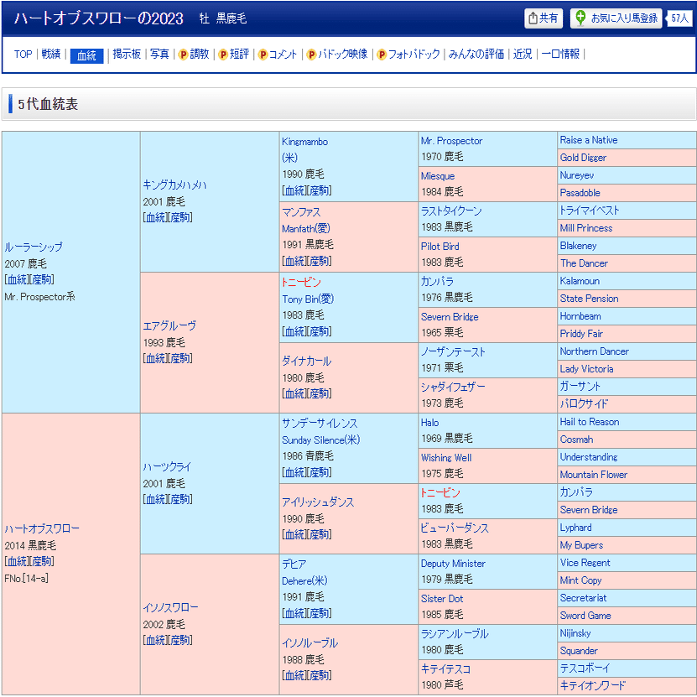Open the Severn Bridge 1965 link
697x697 pixels.
click(x=450, y=317)
